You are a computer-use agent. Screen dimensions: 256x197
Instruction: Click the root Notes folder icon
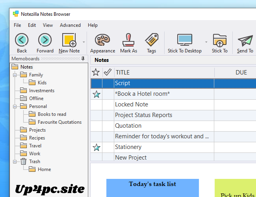[15, 67]
